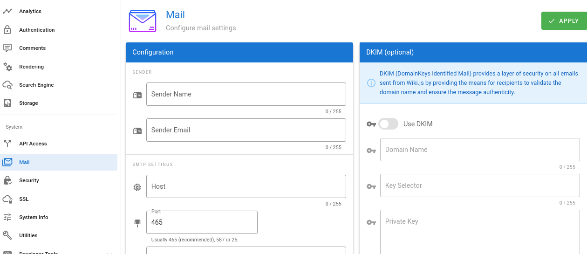
Task: Open the Security settings page
Action: [x=29, y=180]
